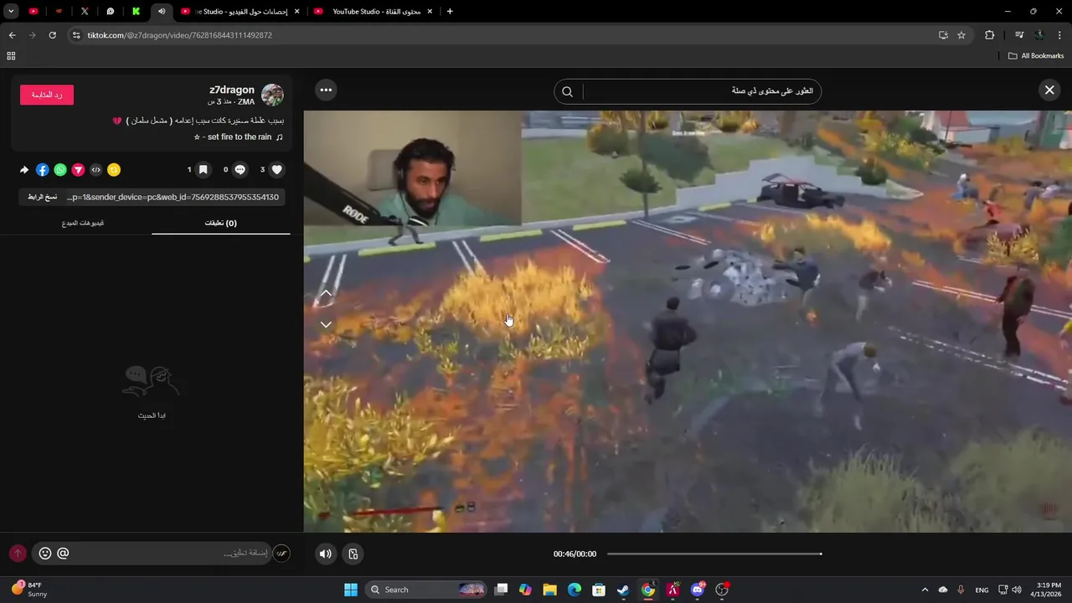Open the set fire to the rain sound
1072x603 pixels.
(239, 137)
